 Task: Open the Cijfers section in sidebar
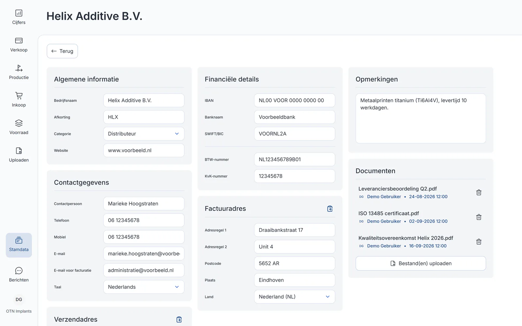tap(19, 17)
